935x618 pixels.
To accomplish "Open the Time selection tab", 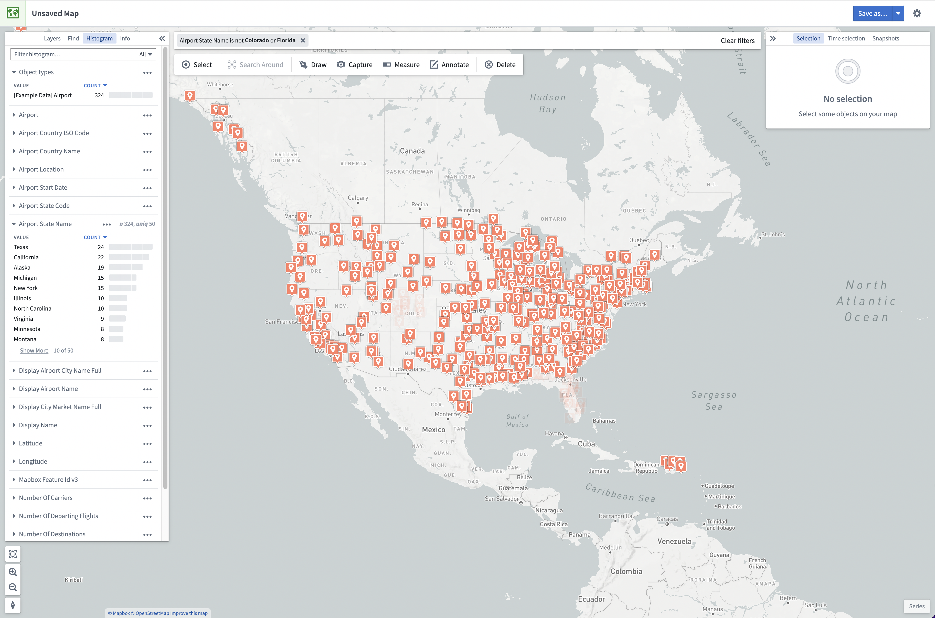I will coord(846,38).
